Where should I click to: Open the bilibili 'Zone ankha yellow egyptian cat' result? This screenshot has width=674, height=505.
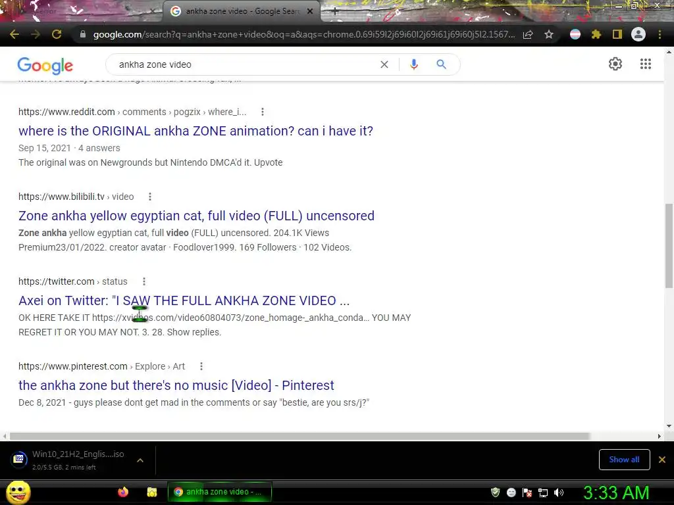pyautogui.click(x=196, y=216)
